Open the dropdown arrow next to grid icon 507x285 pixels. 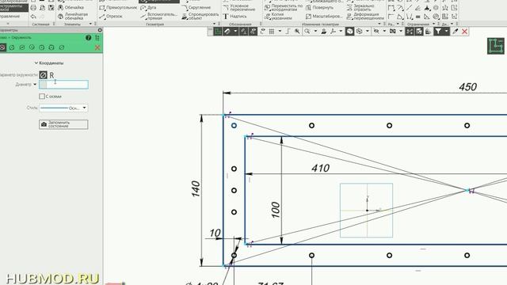(x=280, y=32)
